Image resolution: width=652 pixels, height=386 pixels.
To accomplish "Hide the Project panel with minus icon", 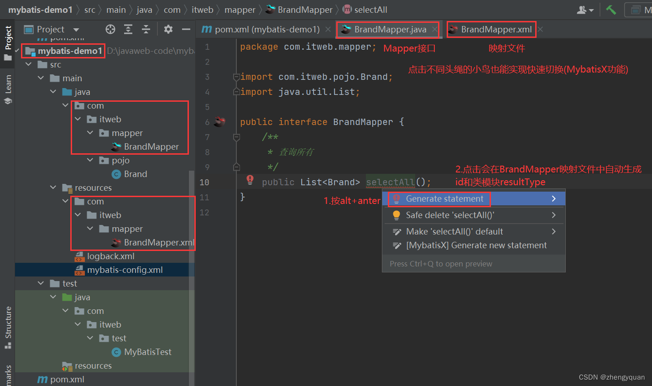I will point(186,29).
